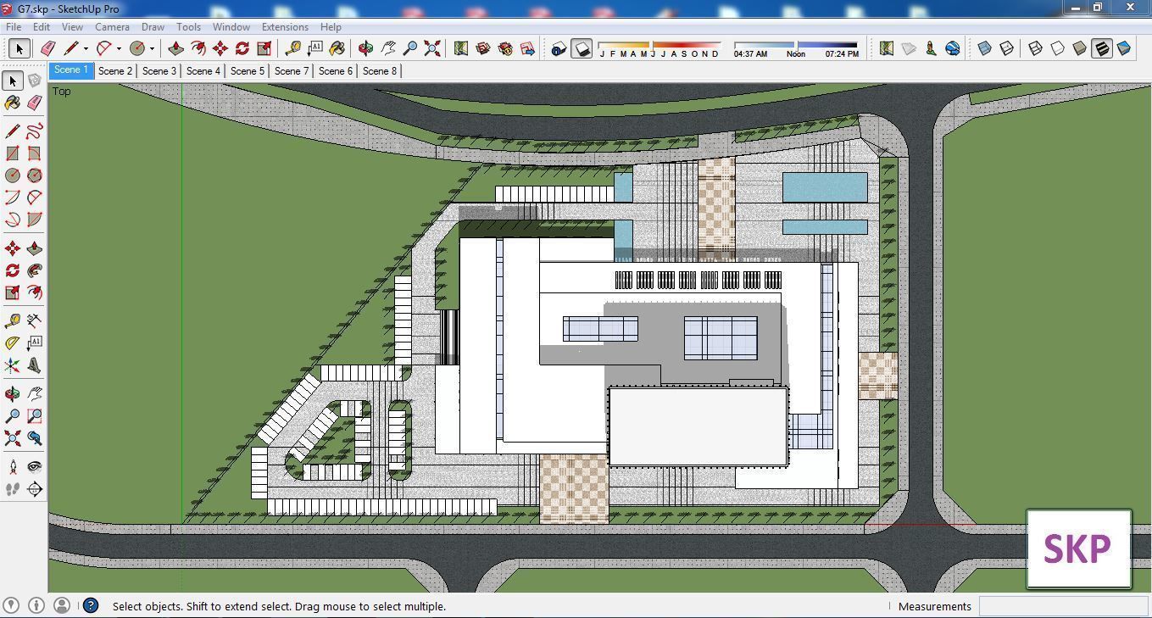Image resolution: width=1152 pixels, height=618 pixels.
Task: Select the Orbit tool in top toolbar
Action: tap(366, 48)
